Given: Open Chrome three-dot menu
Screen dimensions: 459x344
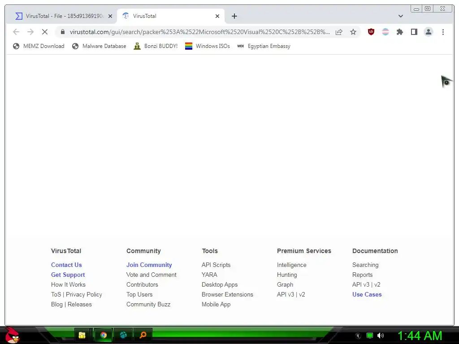Looking at the screenshot, I should [443, 32].
